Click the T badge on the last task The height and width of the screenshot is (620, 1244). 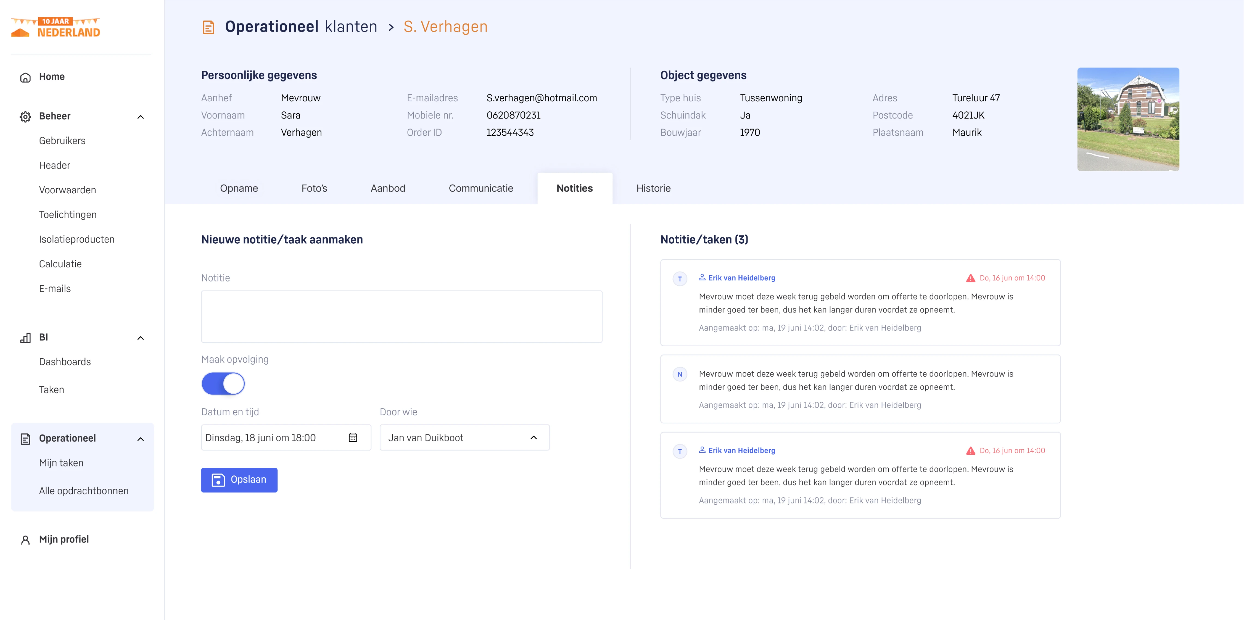coord(680,452)
